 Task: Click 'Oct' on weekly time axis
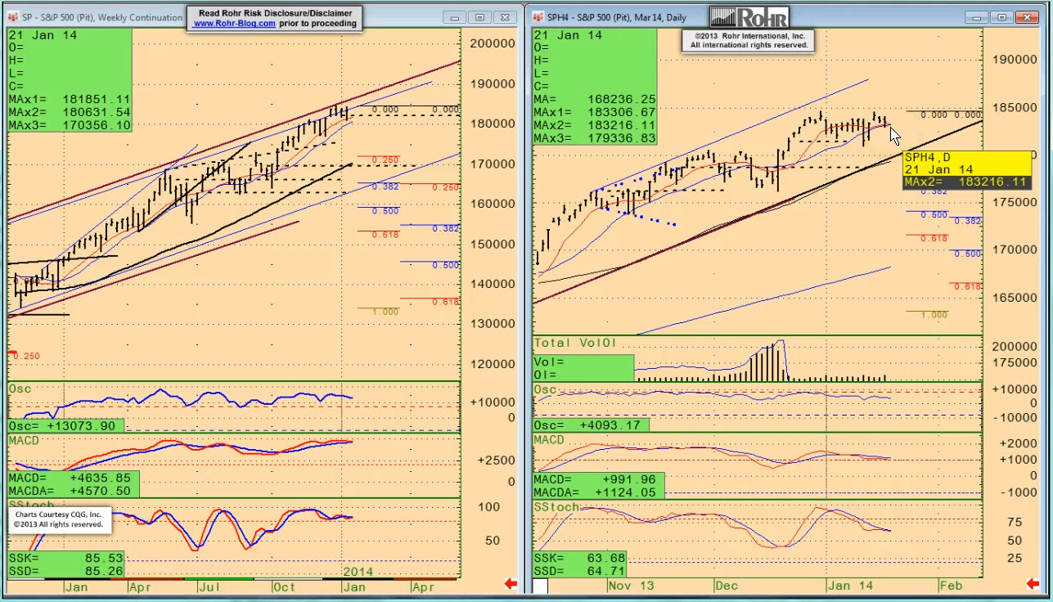click(284, 586)
